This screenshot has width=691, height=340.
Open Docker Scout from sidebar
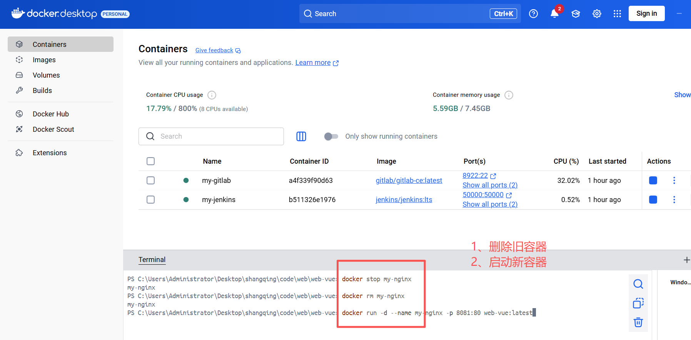[60, 129]
